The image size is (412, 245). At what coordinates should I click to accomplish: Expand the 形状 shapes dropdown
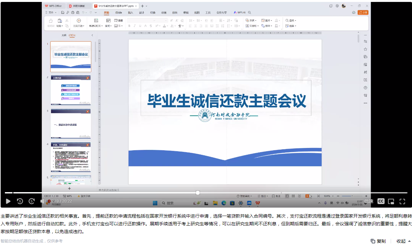click(251, 20)
